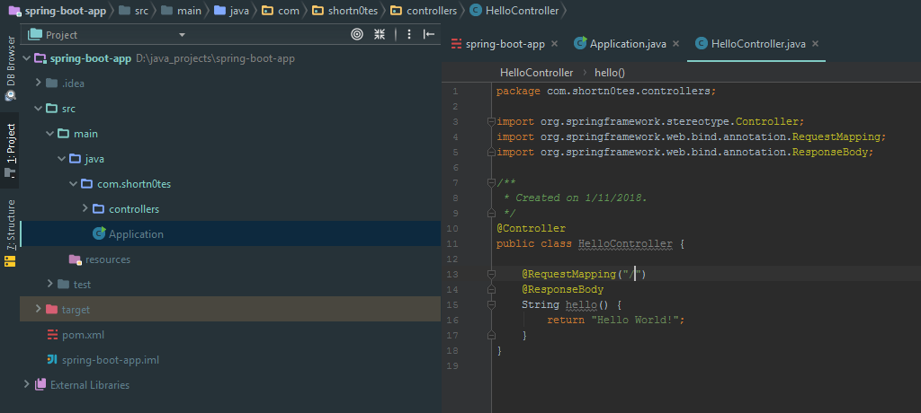This screenshot has width=921, height=413.
Task: Collapse all nodes in Project panel
Action: pyautogui.click(x=380, y=34)
